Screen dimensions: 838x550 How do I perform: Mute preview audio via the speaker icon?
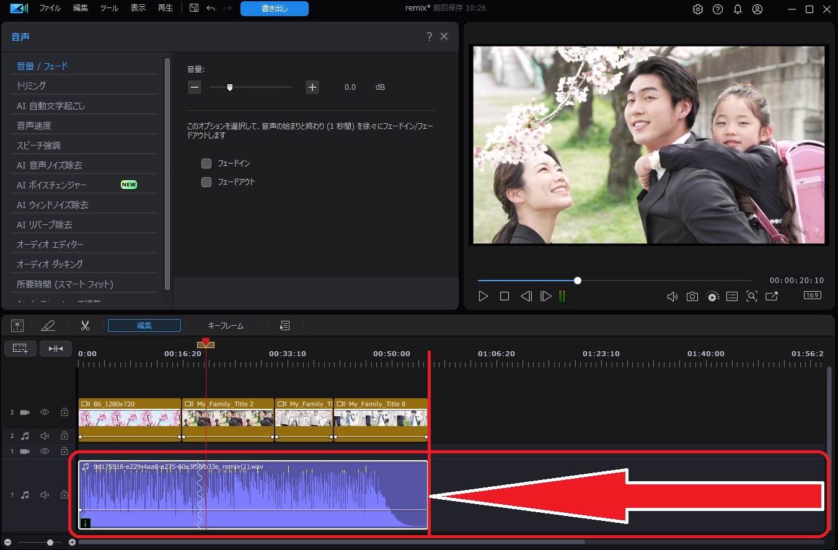click(x=672, y=296)
